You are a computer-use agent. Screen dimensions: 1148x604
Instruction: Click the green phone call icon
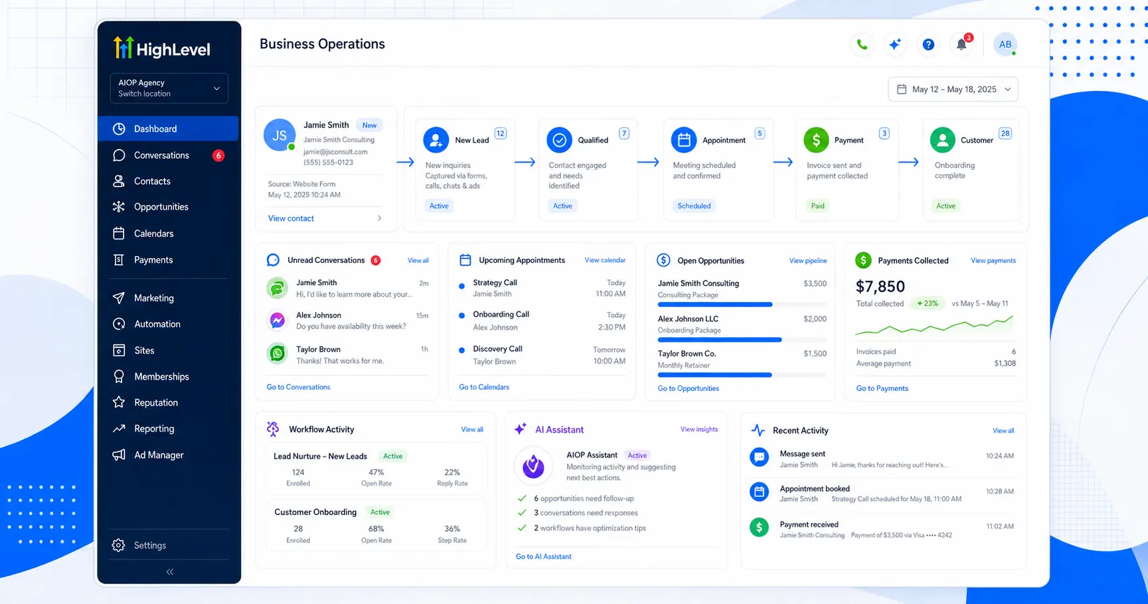pyautogui.click(x=861, y=44)
